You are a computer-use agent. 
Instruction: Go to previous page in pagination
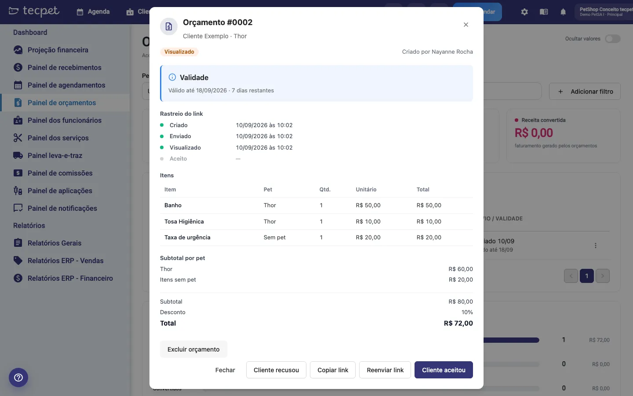click(571, 276)
